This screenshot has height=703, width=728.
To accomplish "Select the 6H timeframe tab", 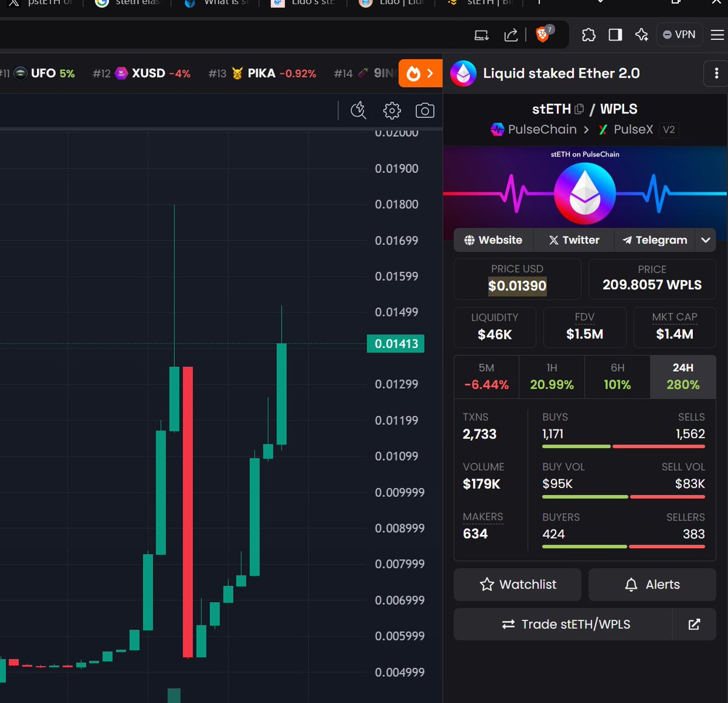I will point(617,377).
